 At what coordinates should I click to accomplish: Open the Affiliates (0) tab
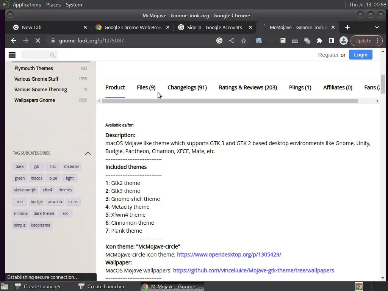pyautogui.click(x=338, y=88)
